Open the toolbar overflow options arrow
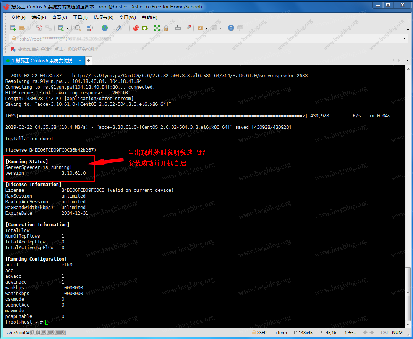413x339 pixels. [408, 30]
